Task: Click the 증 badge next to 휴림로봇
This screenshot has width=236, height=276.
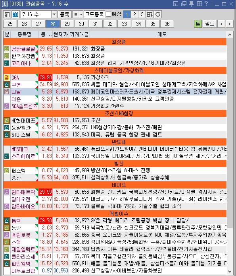Action: (x=7, y=235)
